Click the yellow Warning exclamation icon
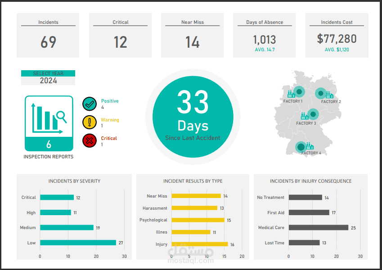 pyautogui.click(x=90, y=122)
